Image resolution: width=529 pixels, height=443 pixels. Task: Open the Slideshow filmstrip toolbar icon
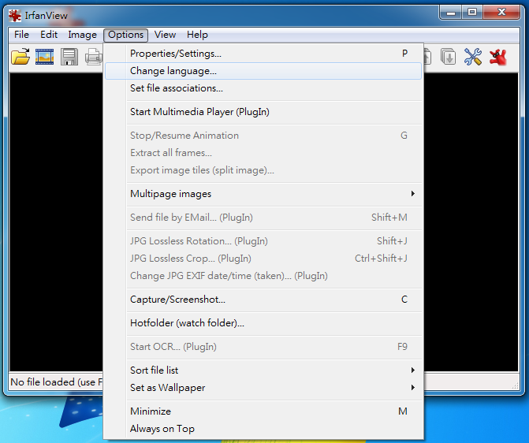(x=44, y=56)
